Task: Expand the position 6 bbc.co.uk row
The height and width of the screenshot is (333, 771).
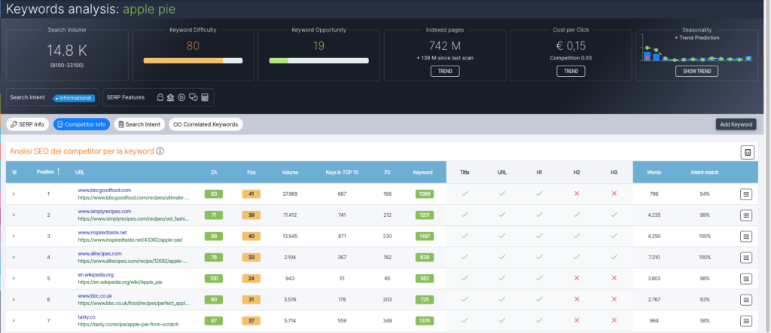Action: tap(14, 300)
